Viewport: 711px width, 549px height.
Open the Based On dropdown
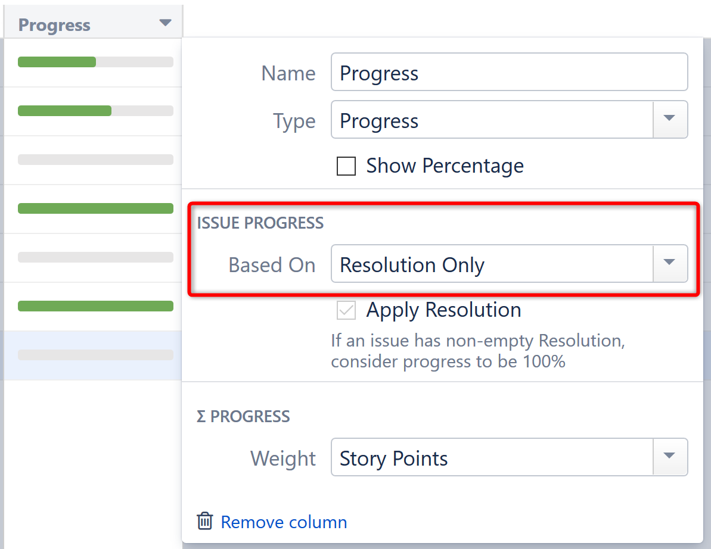tap(670, 264)
